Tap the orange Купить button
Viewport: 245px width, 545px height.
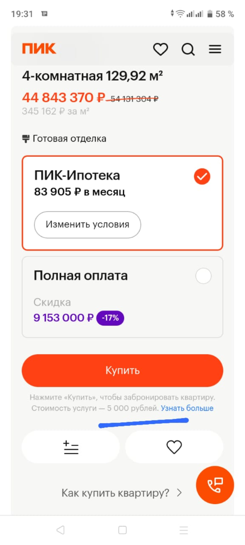[122, 371]
